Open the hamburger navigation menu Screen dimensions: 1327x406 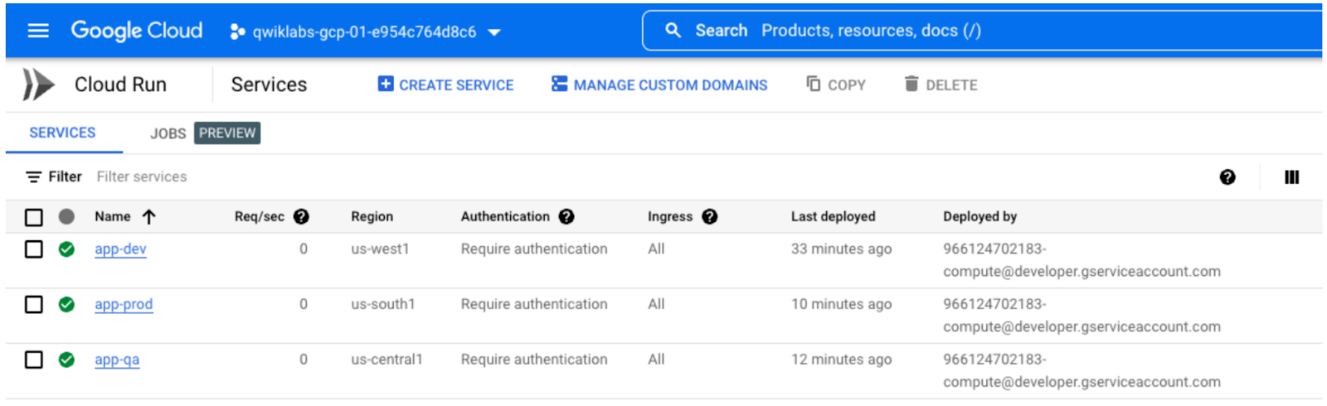click(x=38, y=31)
